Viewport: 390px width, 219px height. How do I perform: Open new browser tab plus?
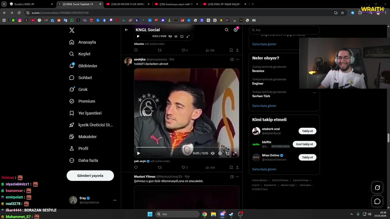pyautogui.click(x=253, y=4)
